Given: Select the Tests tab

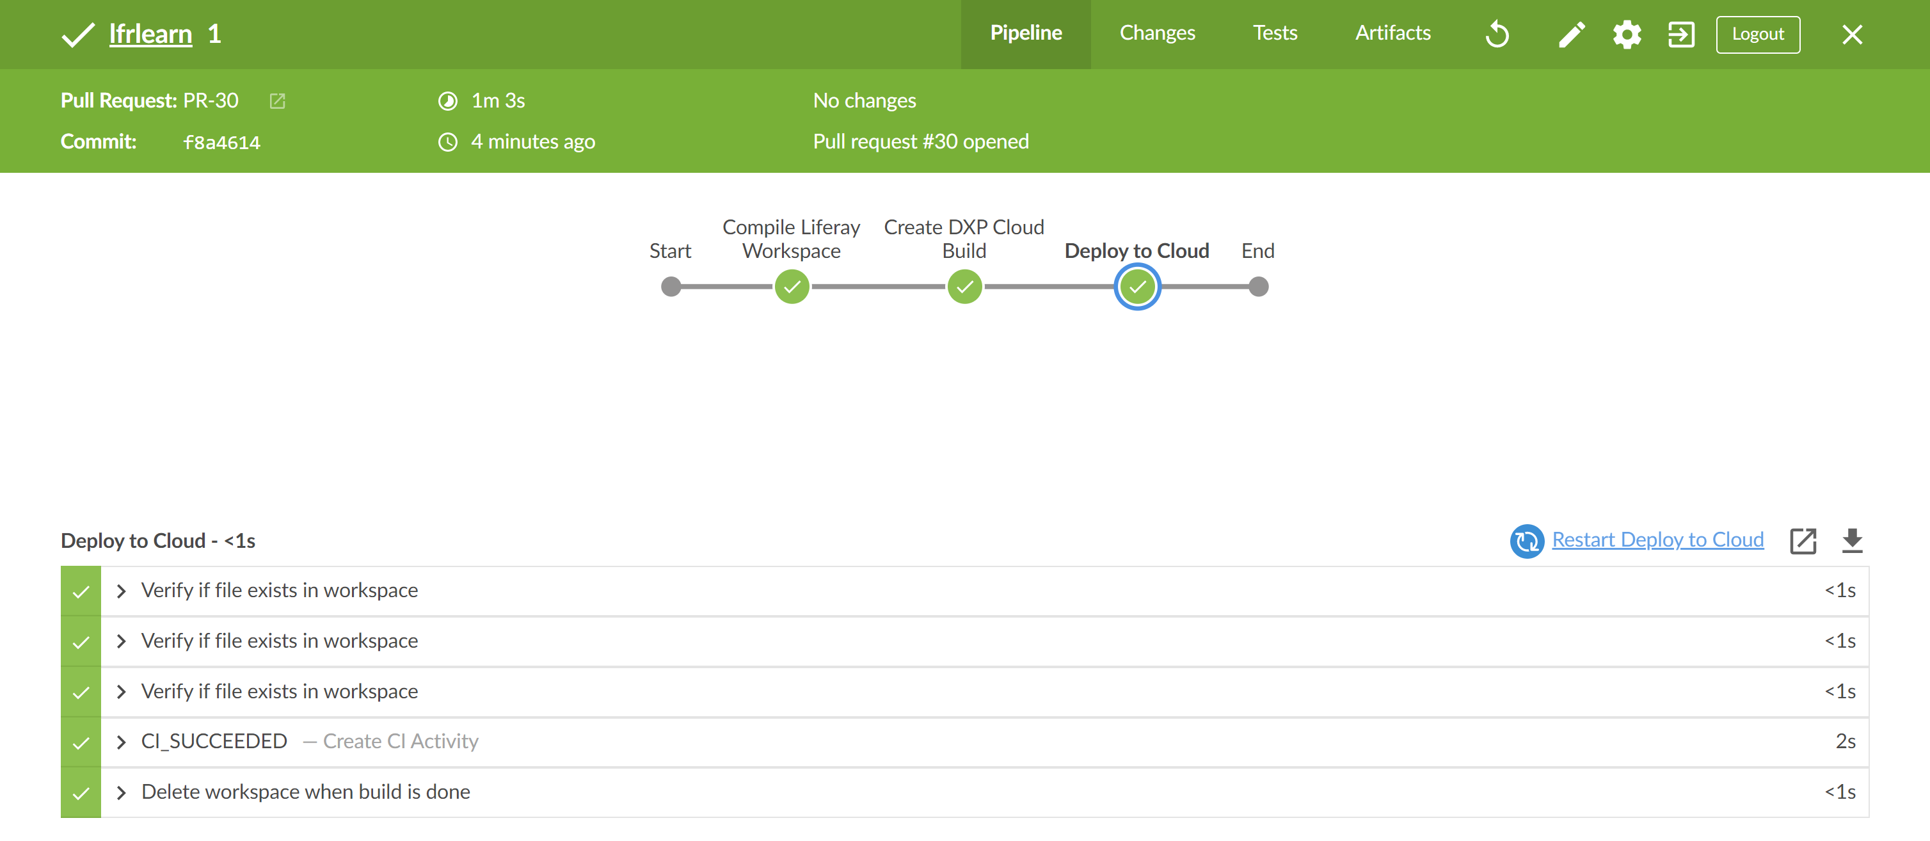Looking at the screenshot, I should (x=1274, y=33).
